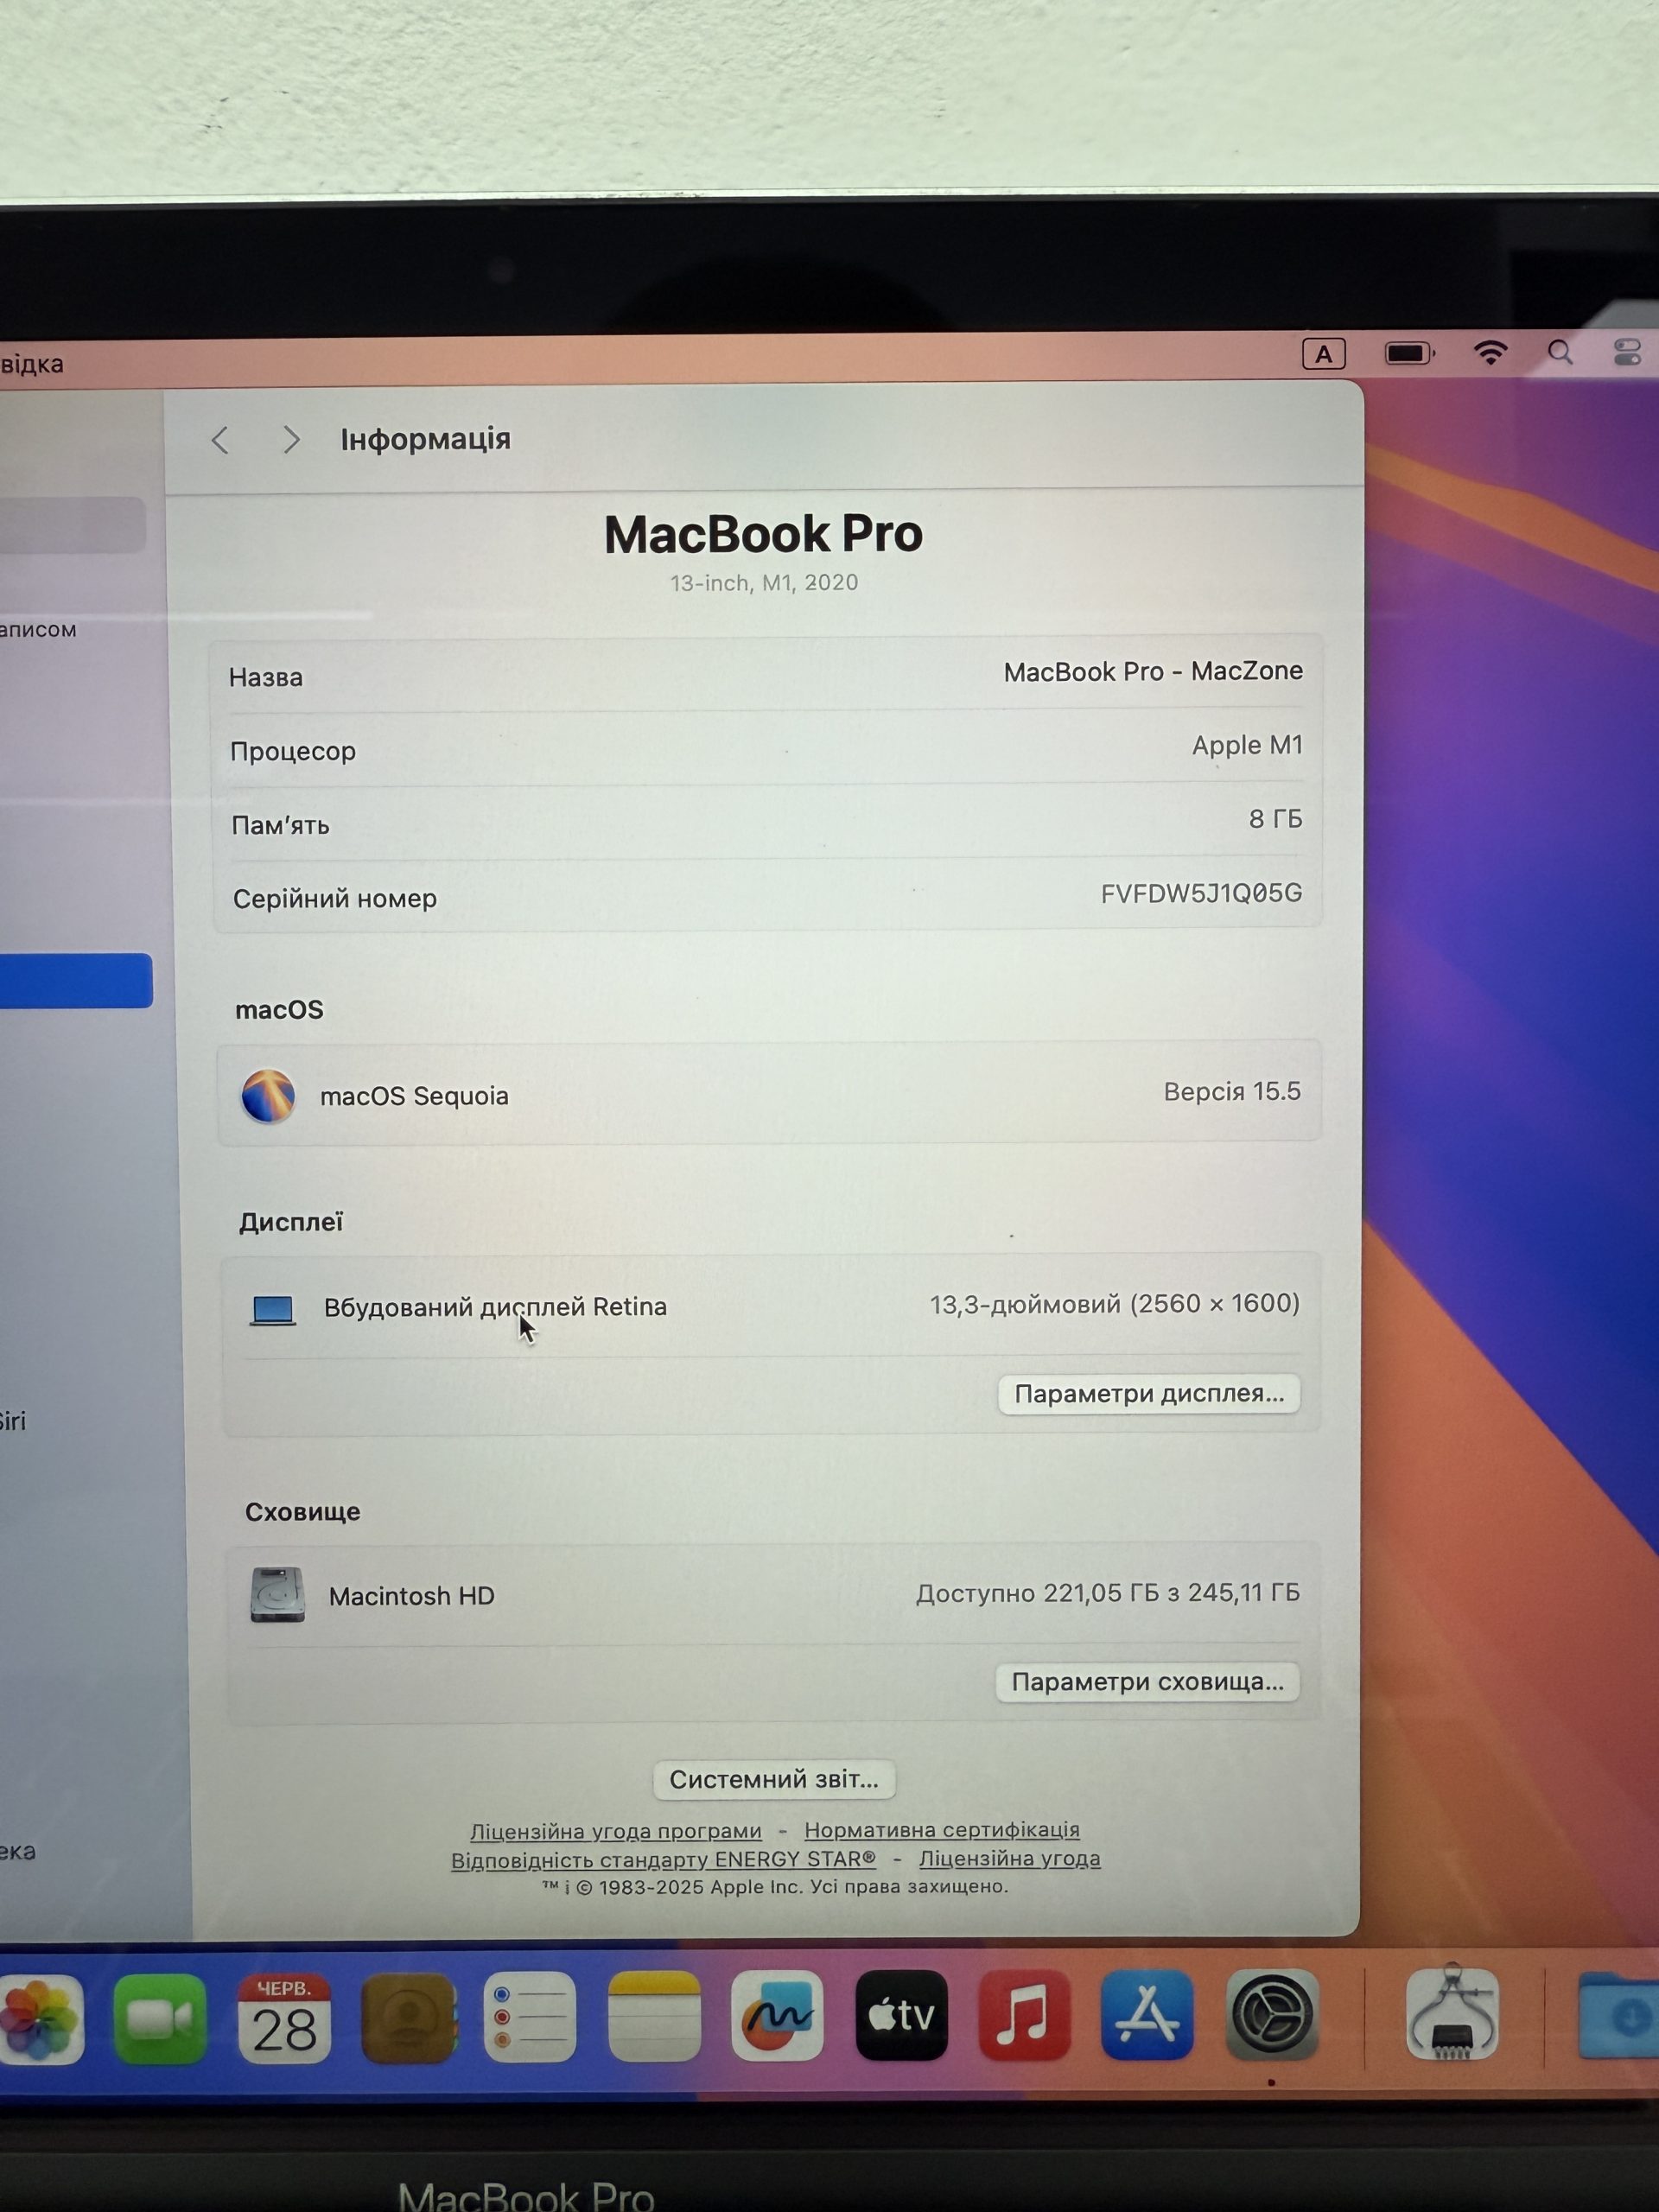This screenshot has width=1659, height=2212.
Task: Click Параметри сховища button
Action: 1147,1682
